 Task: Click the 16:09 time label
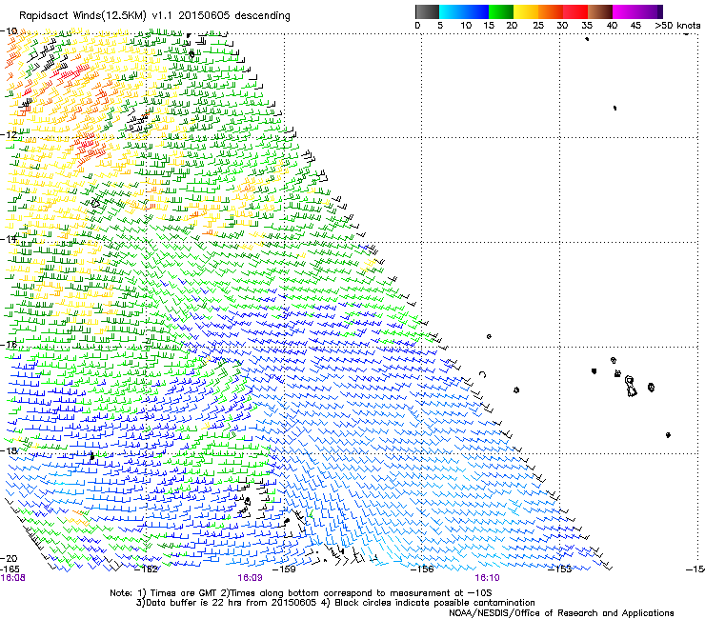(x=250, y=578)
